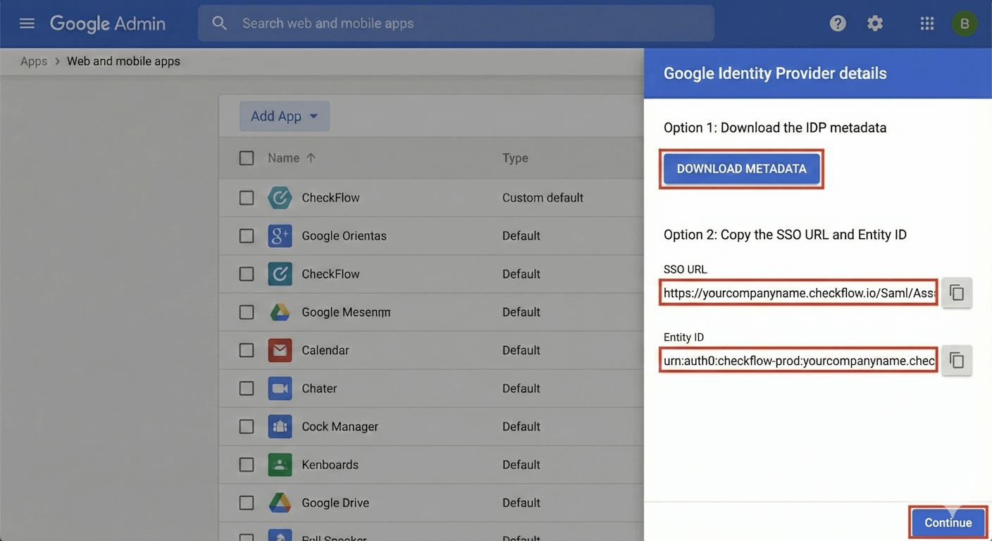This screenshot has height=541, width=992.
Task: Click the Continue button
Action: (948, 522)
